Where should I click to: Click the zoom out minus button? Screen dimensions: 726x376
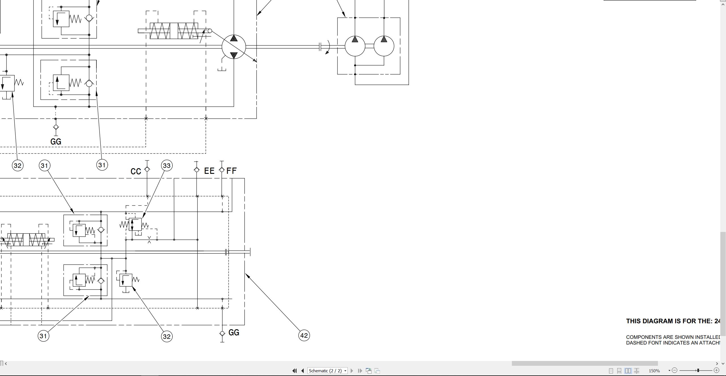click(x=675, y=370)
